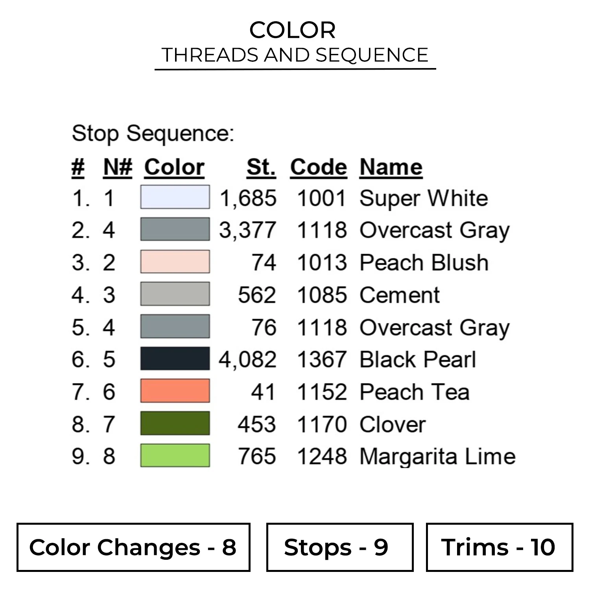Click the Super White color swatch
Screen dimensions: 590x590
click(x=175, y=197)
